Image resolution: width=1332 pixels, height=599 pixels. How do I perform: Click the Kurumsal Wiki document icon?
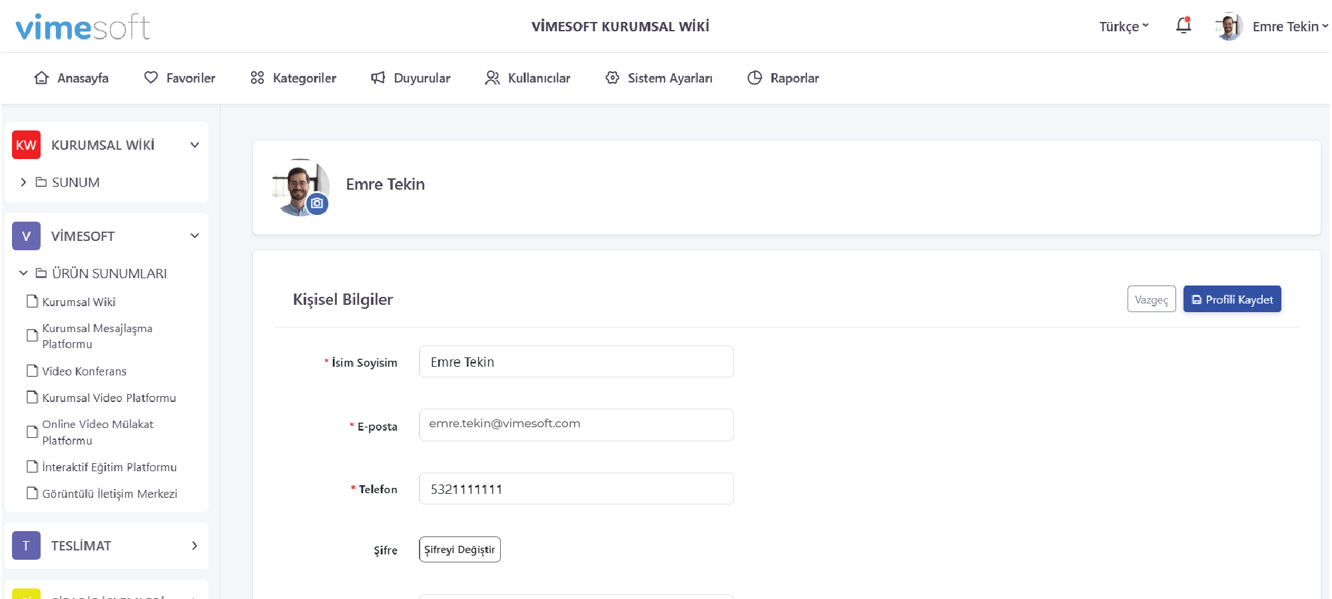pos(32,301)
